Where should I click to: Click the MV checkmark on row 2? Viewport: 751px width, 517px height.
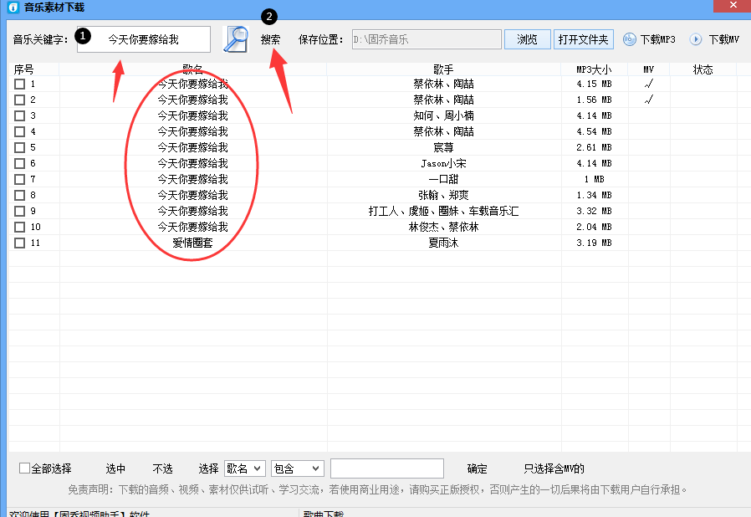[648, 99]
